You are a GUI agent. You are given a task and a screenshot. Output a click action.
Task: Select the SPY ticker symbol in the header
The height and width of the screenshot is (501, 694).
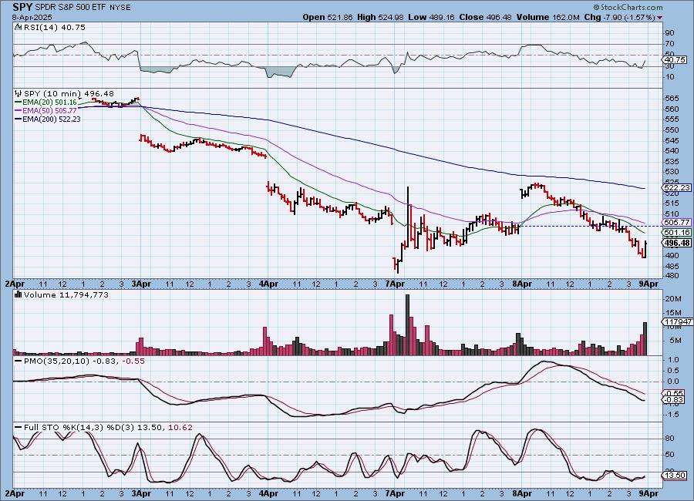pos(22,7)
